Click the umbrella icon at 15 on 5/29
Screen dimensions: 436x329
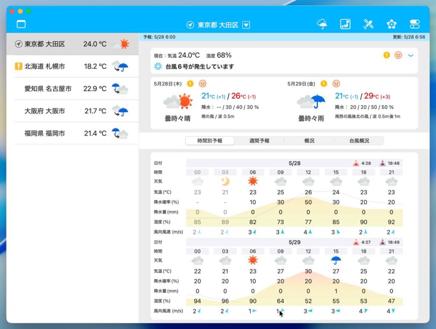tap(336, 260)
